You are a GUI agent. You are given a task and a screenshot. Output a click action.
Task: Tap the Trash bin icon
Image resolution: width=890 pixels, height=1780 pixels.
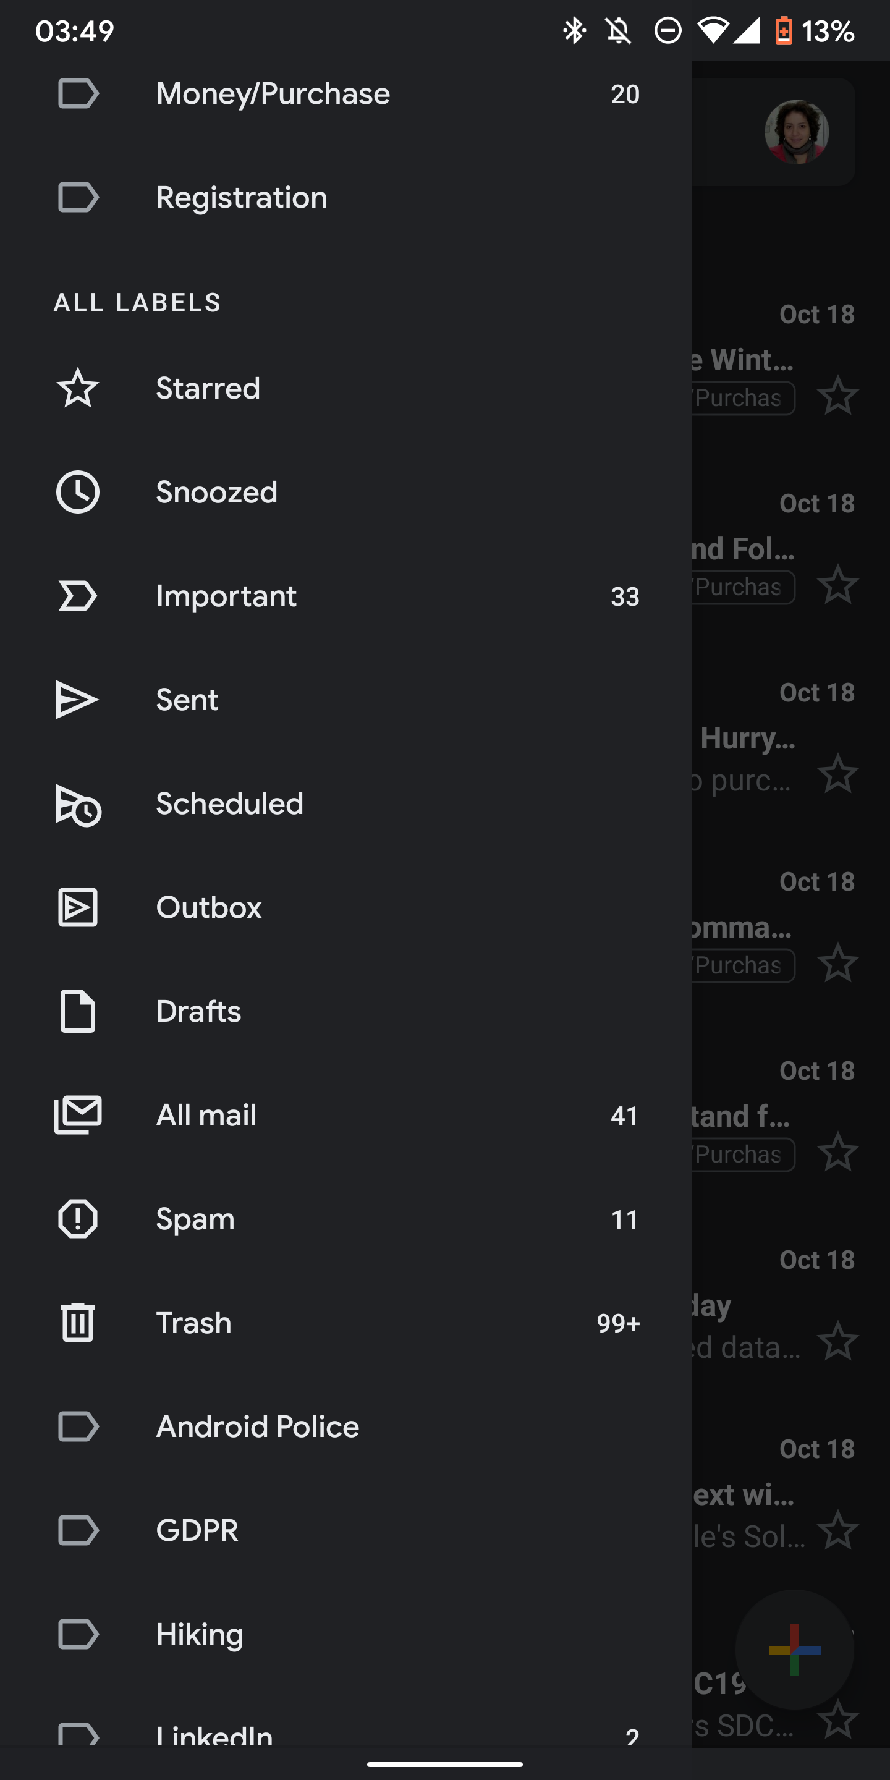tap(77, 1323)
